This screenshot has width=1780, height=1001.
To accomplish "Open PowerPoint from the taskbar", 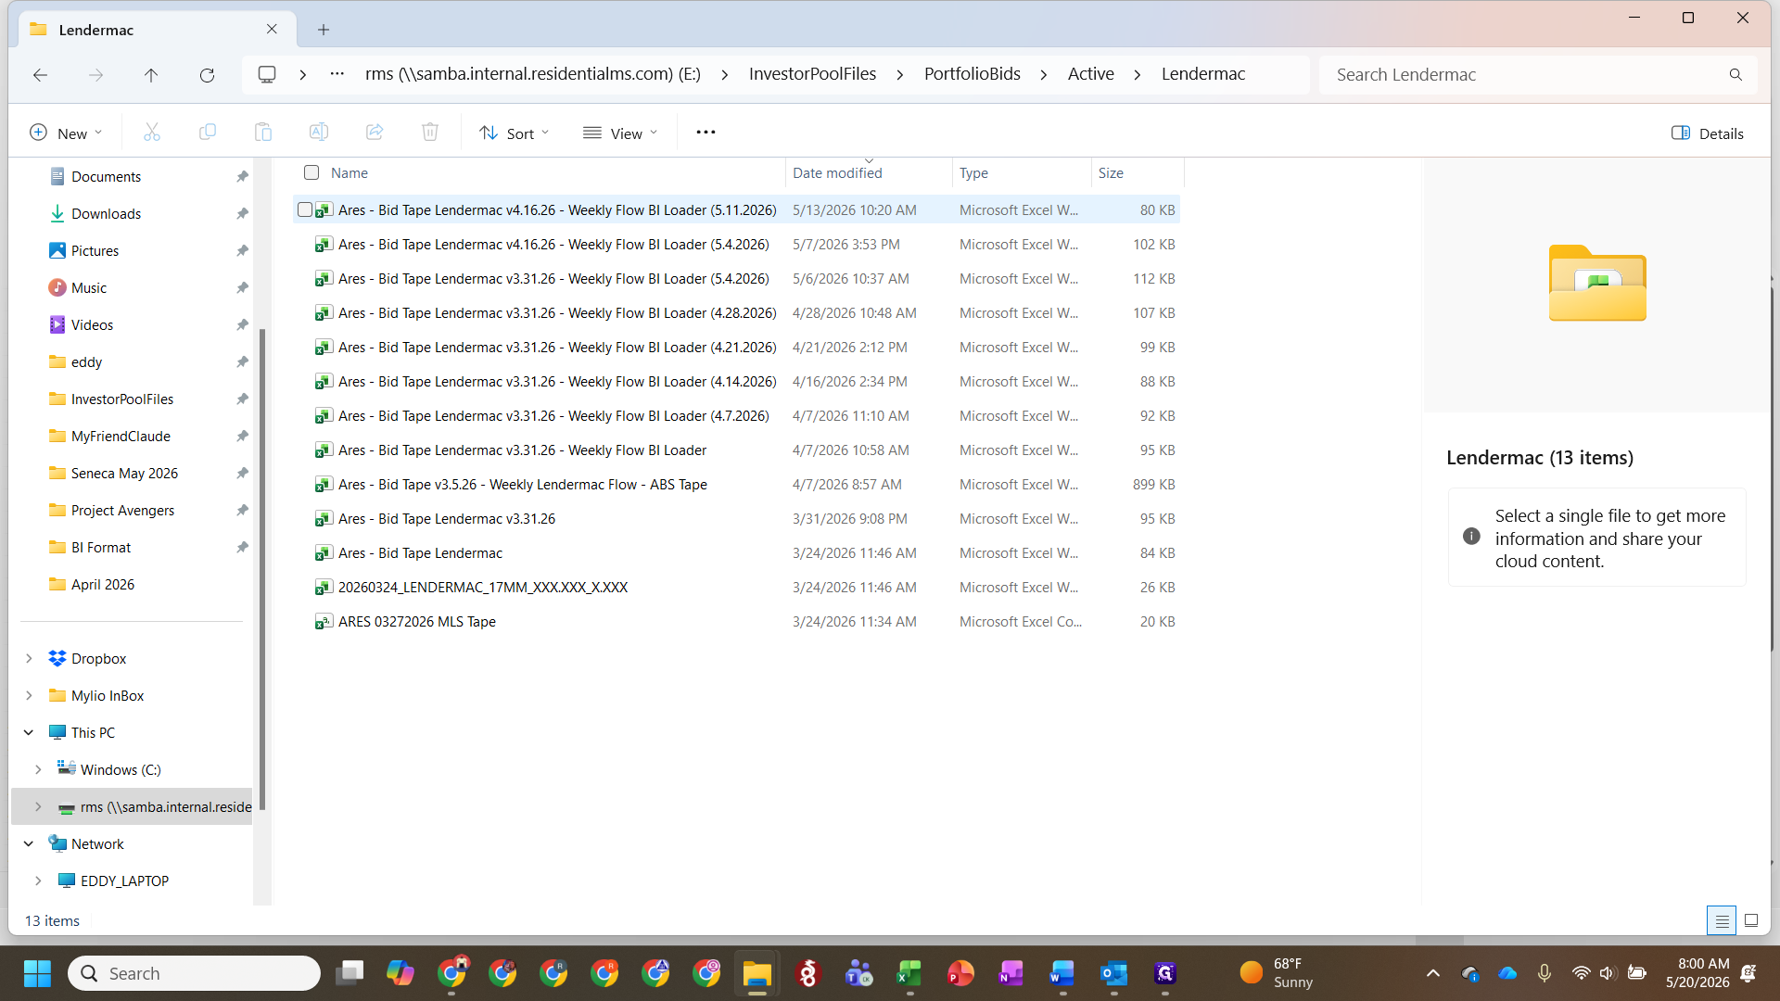I will tap(960, 973).
